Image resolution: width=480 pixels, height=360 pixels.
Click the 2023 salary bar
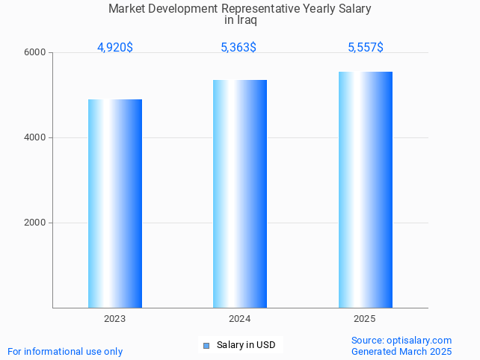pos(115,203)
